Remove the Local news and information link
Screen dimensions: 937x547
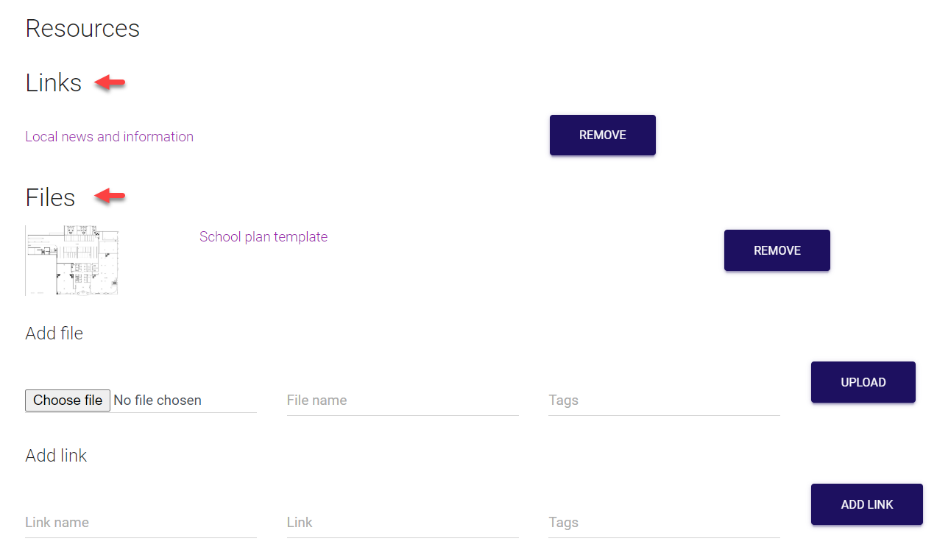point(602,135)
